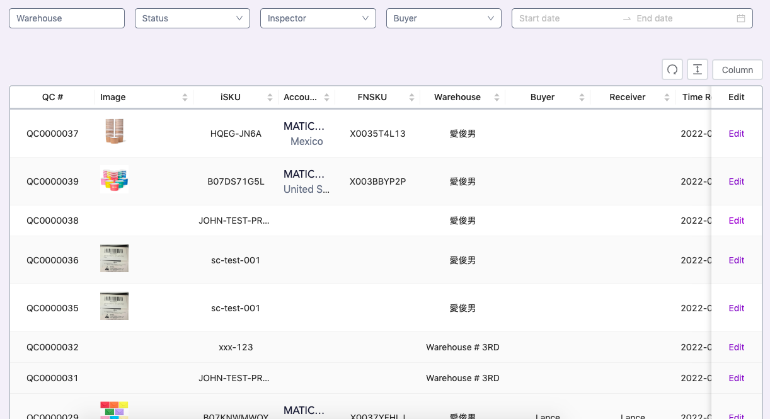
Task: Edit row QC0000031
Action: tap(737, 378)
